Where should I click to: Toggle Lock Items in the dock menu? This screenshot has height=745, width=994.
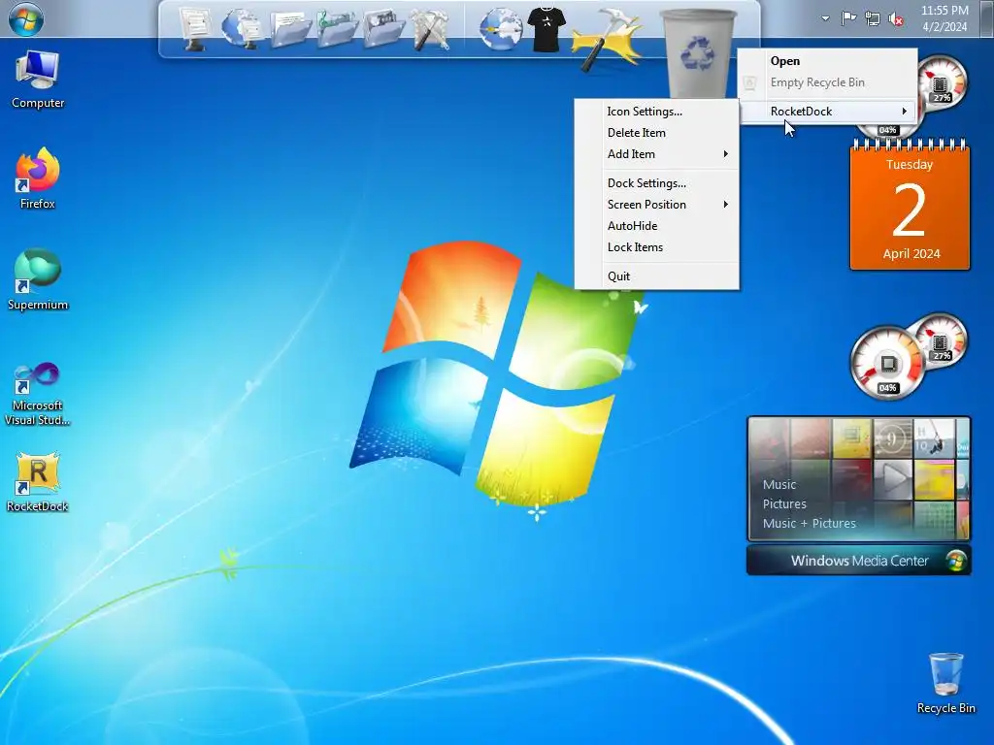pos(657,247)
